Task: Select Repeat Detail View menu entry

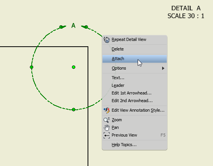Action: tap(135, 40)
